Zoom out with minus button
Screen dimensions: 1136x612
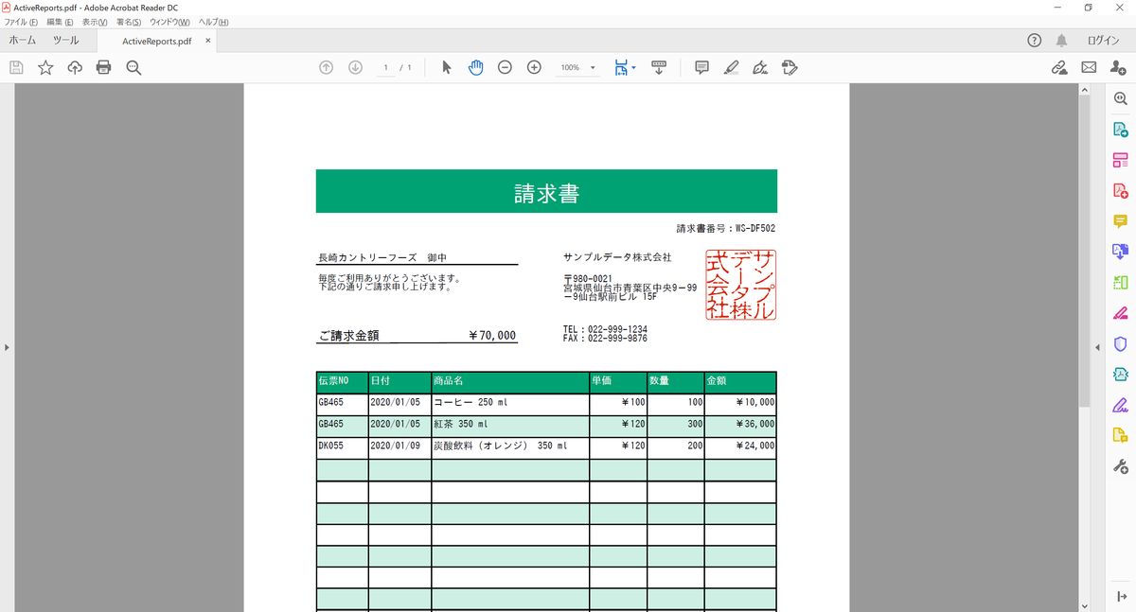pyautogui.click(x=505, y=67)
